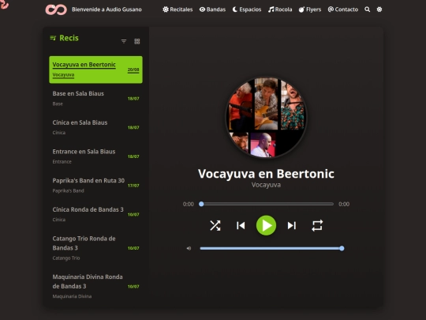Open the Bandas menu item
The image size is (426, 320).
pos(212,9)
